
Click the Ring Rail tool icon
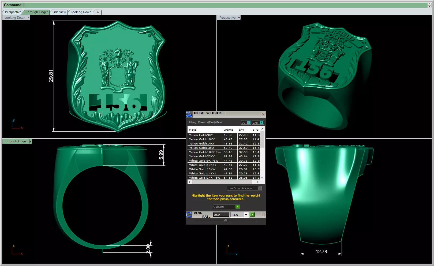[x=189, y=214]
